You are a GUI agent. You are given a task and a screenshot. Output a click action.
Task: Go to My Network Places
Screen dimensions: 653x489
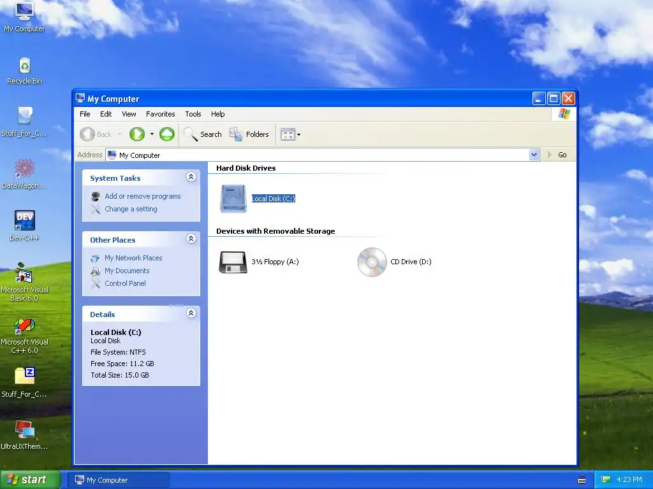tap(133, 258)
